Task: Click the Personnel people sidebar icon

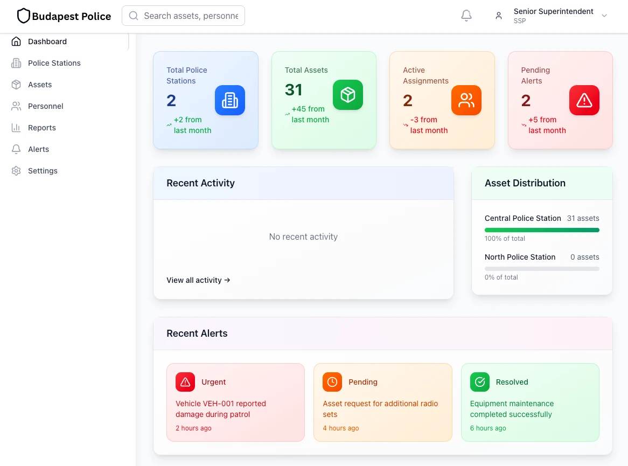Action: pos(16,106)
